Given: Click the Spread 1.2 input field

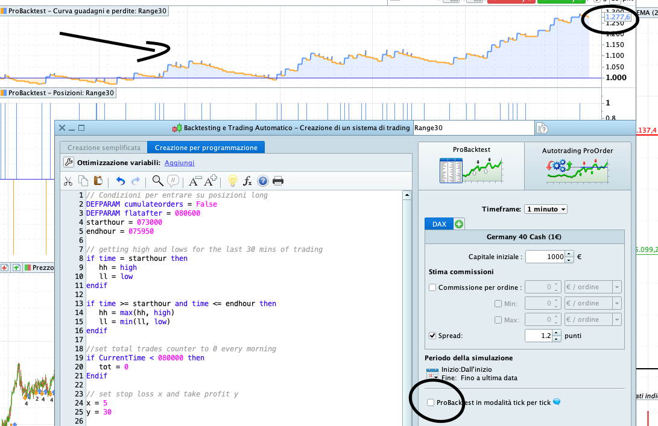Looking at the screenshot, I should pyautogui.click(x=539, y=336).
